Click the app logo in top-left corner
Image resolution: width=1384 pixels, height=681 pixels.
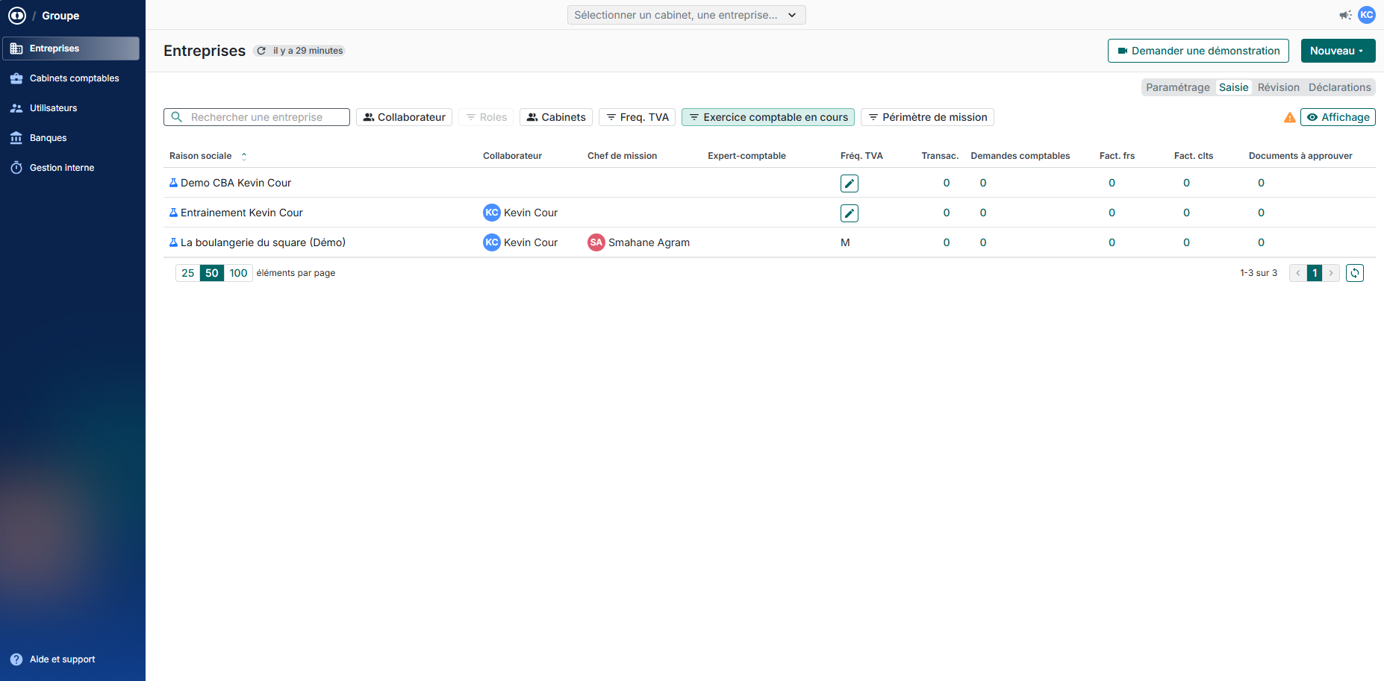[x=16, y=16]
